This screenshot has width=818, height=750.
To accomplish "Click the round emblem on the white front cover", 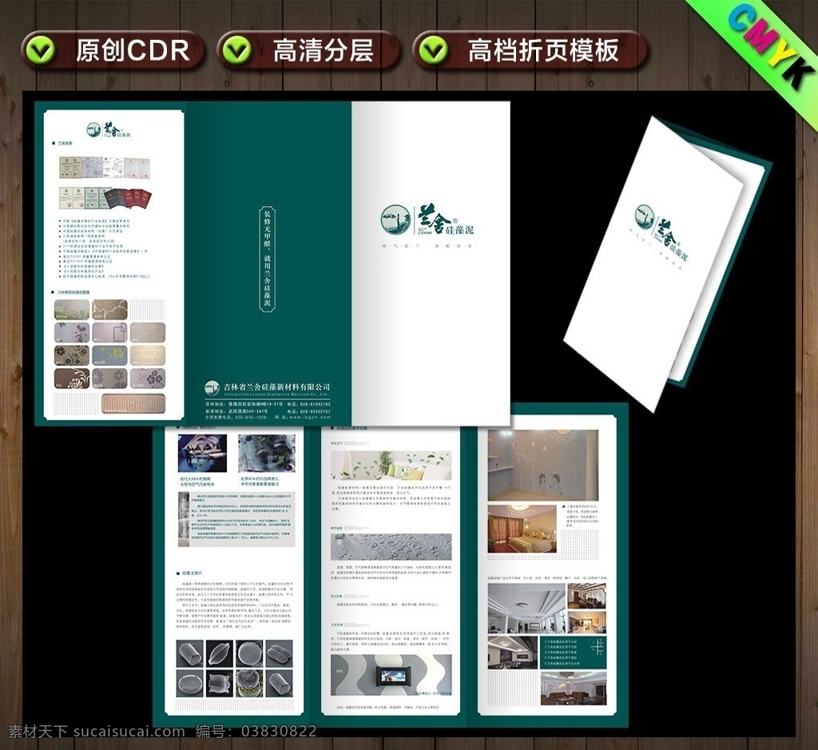I will (x=396, y=220).
